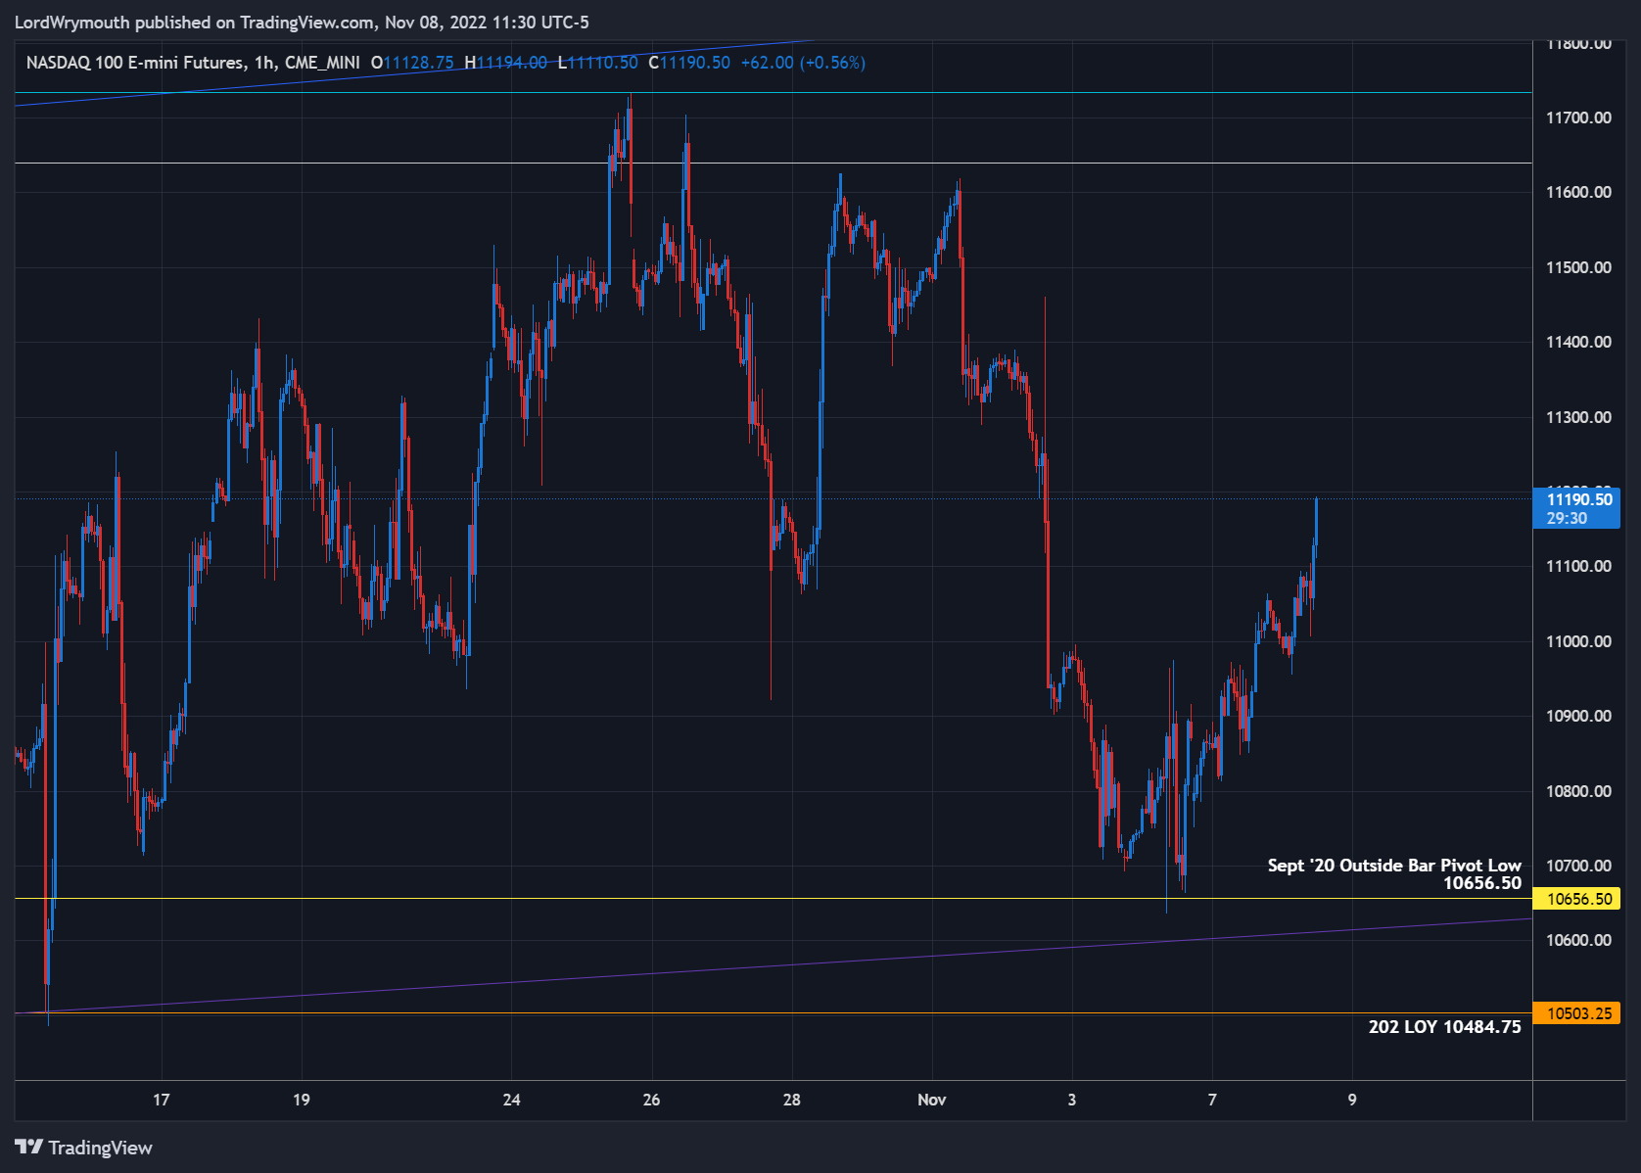Viewport: 1641px width, 1173px height.
Task: Select the 10656.50 annotation under pivot label
Action: [x=1482, y=883]
